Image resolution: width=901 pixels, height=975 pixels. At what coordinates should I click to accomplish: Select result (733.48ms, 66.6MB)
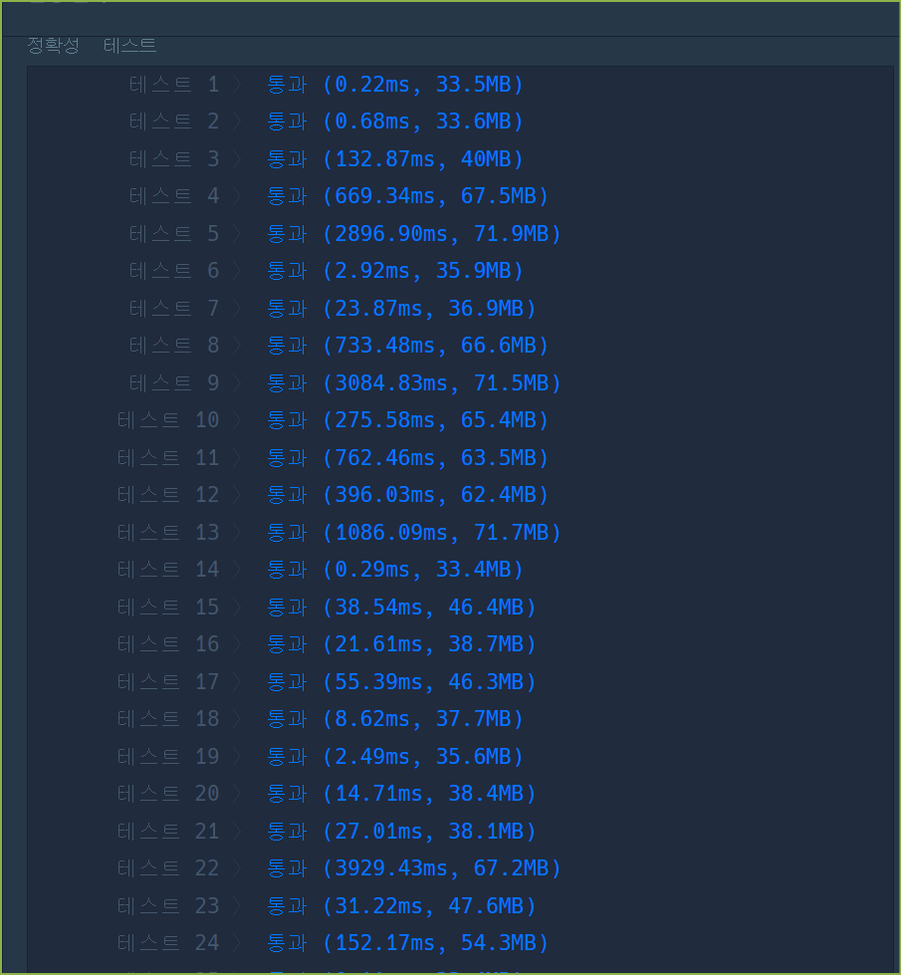[436, 346]
